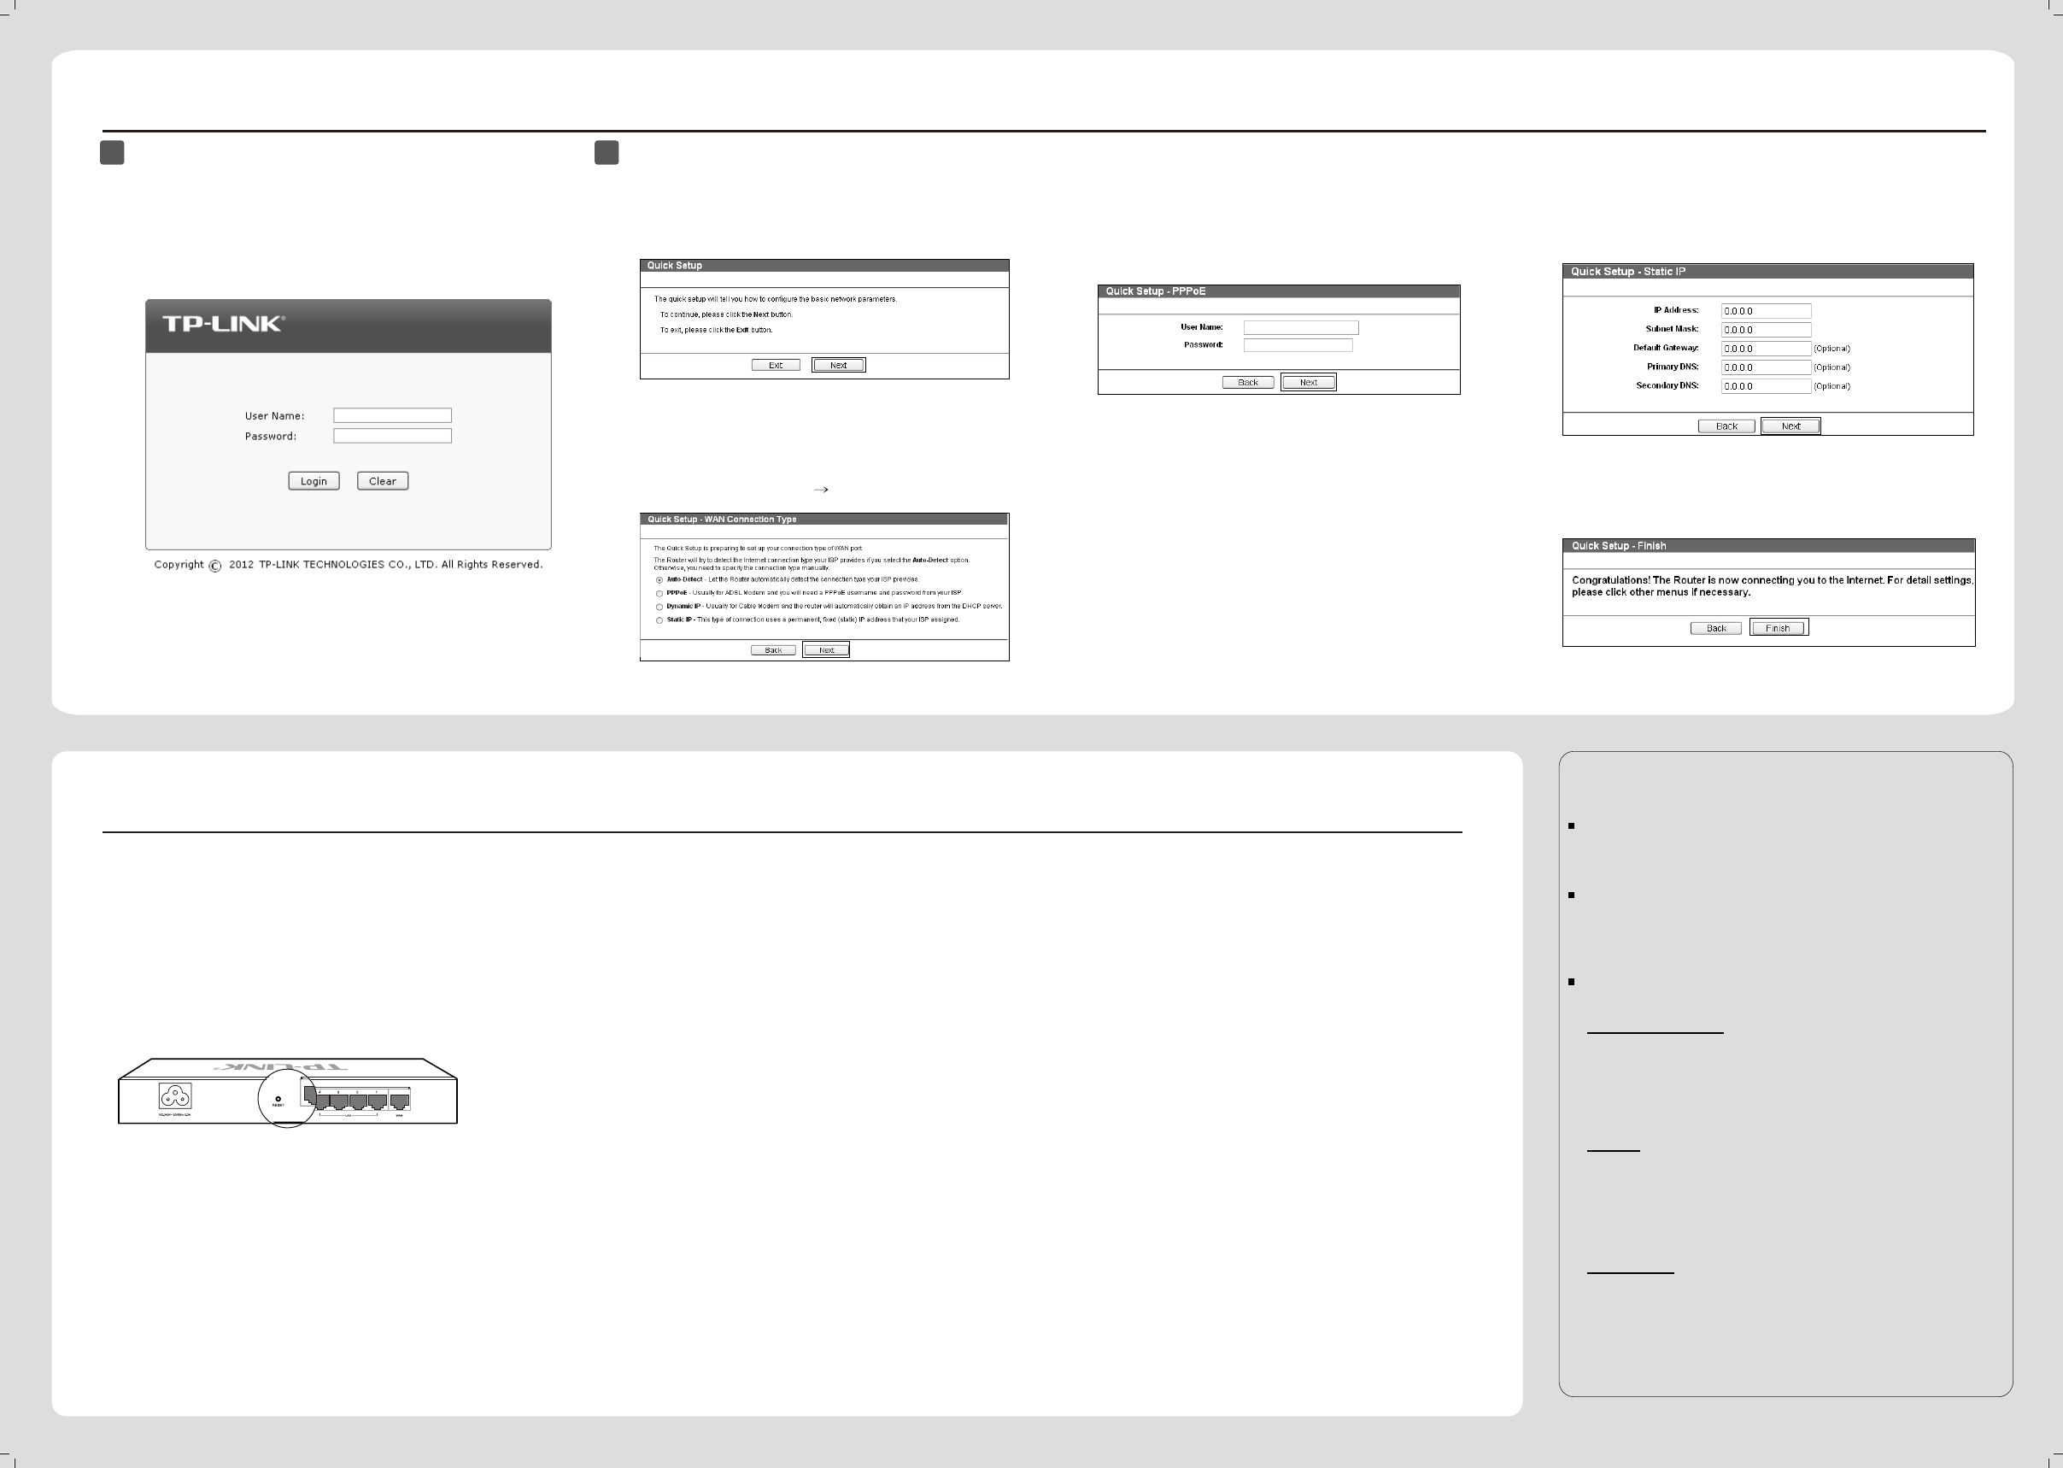Choose the Static IP radio option

[659, 620]
